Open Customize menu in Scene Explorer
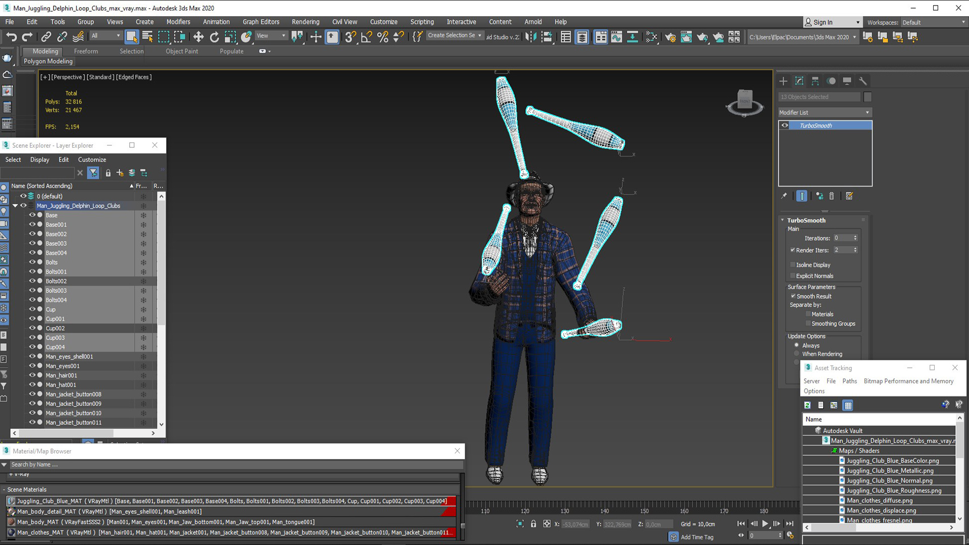969x545 pixels. (92, 159)
